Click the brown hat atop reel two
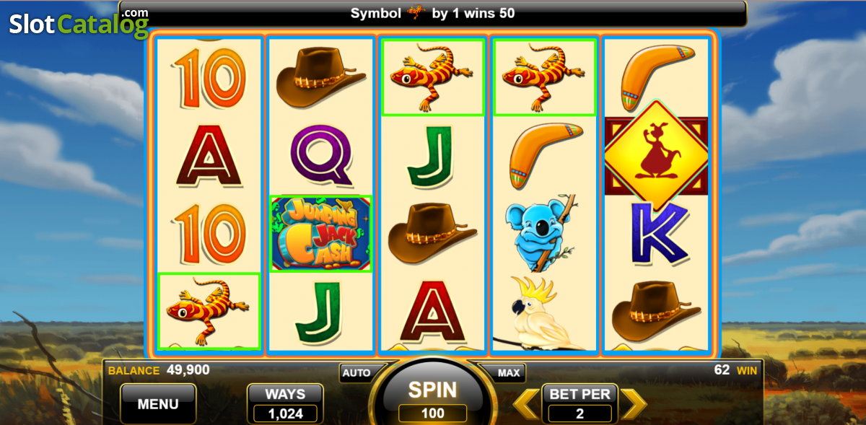The height and width of the screenshot is (425, 866). 320,76
